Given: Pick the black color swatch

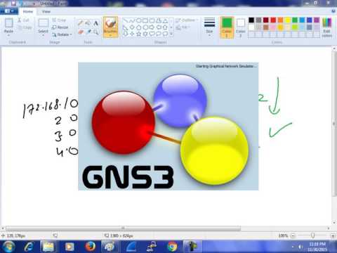Looking at the screenshot, I should click(x=251, y=20).
